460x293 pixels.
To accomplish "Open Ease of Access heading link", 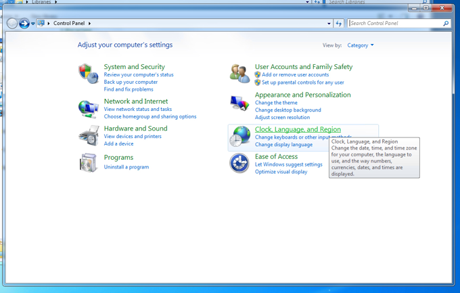I will (x=276, y=157).
